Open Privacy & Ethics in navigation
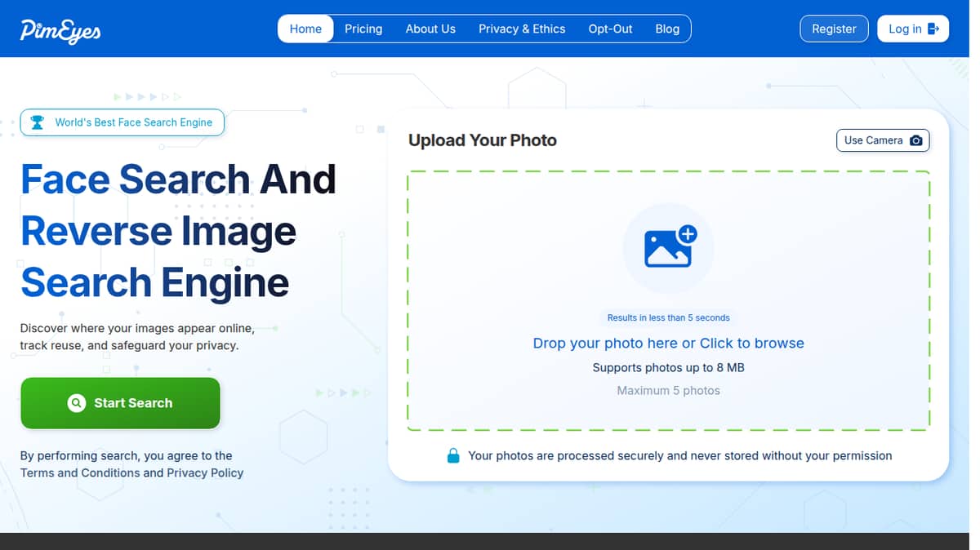 [x=522, y=29]
